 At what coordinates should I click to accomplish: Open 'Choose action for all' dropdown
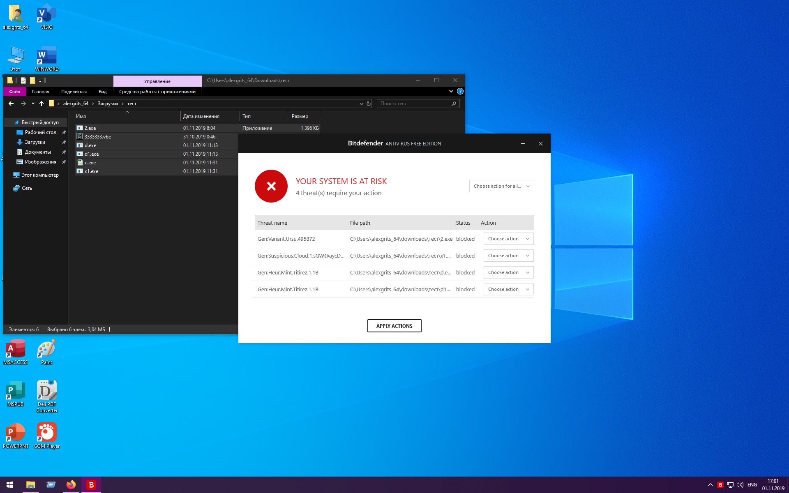(501, 186)
